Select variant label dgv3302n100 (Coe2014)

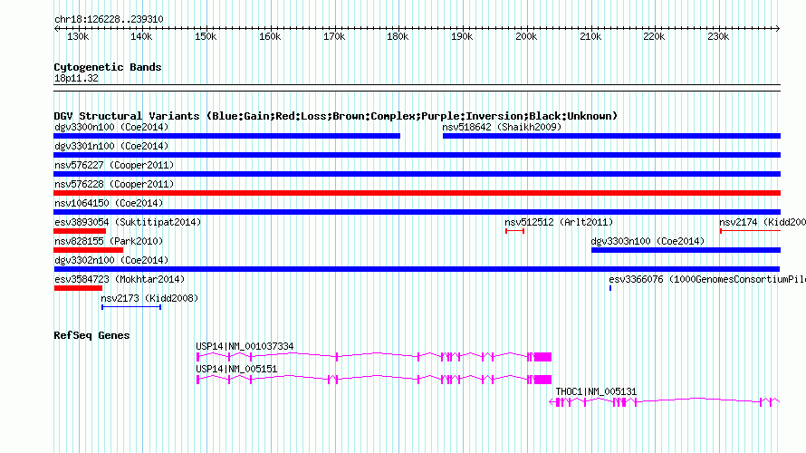pos(111,260)
